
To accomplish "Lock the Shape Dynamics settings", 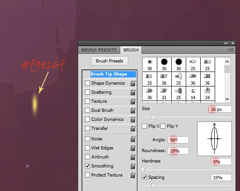I will tap(133, 83).
